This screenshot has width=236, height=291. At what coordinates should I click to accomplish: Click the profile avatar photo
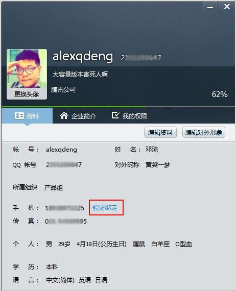pos(27,69)
